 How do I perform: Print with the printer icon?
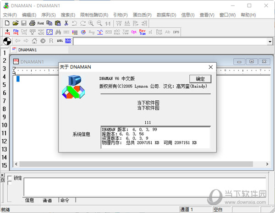click(x=32, y=23)
